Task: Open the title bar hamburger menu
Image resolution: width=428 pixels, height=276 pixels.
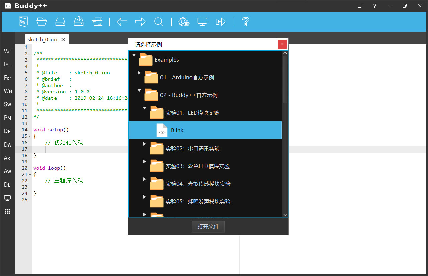Action: [x=359, y=6]
